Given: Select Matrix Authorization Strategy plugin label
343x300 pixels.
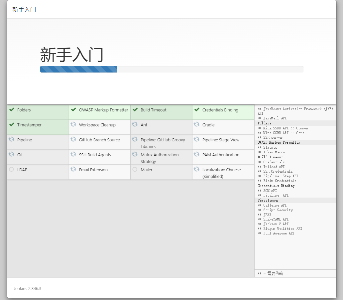Looking at the screenshot, I should tap(160, 158).
